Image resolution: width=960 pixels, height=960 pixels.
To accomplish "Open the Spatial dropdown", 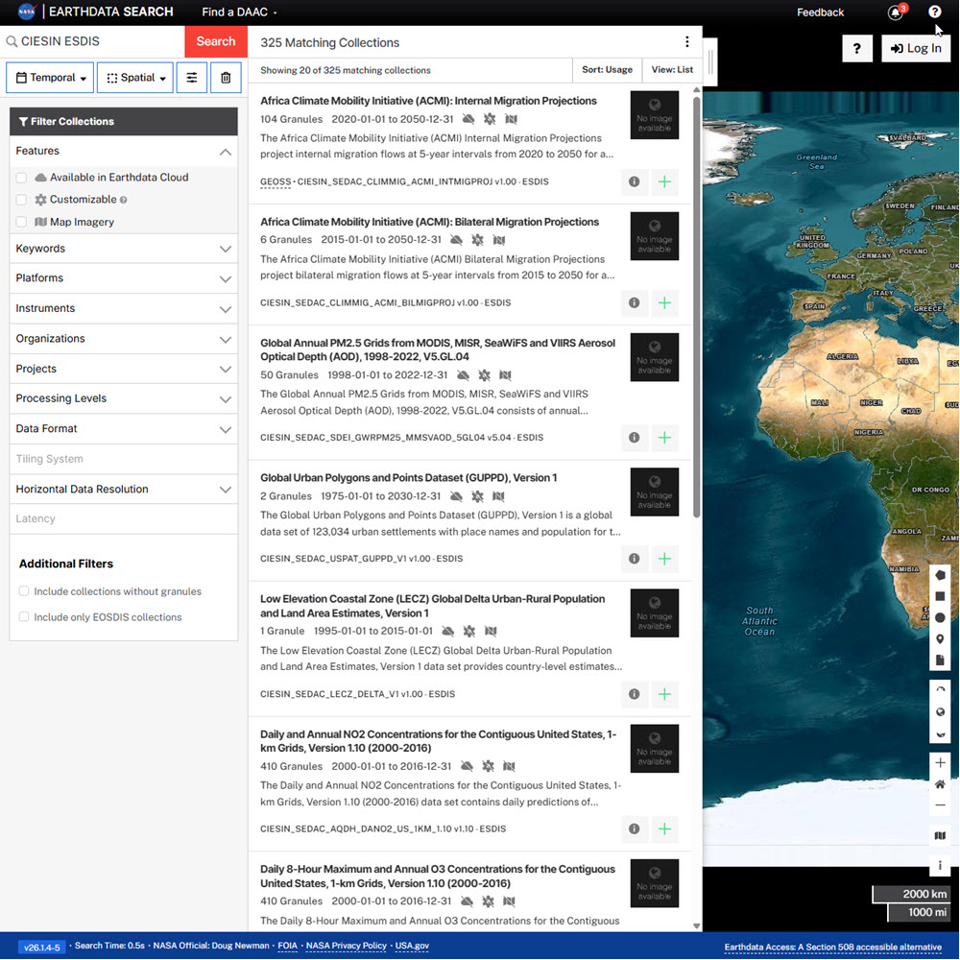I will coord(135,78).
